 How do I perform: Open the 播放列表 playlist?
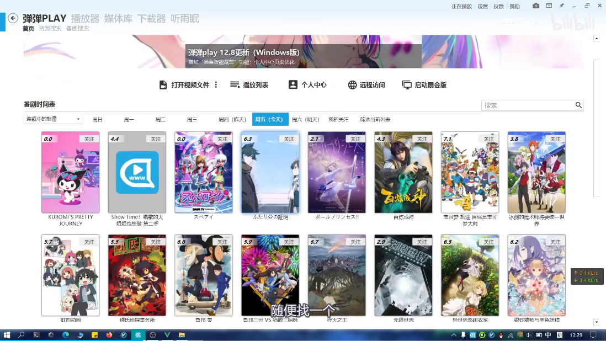point(249,85)
